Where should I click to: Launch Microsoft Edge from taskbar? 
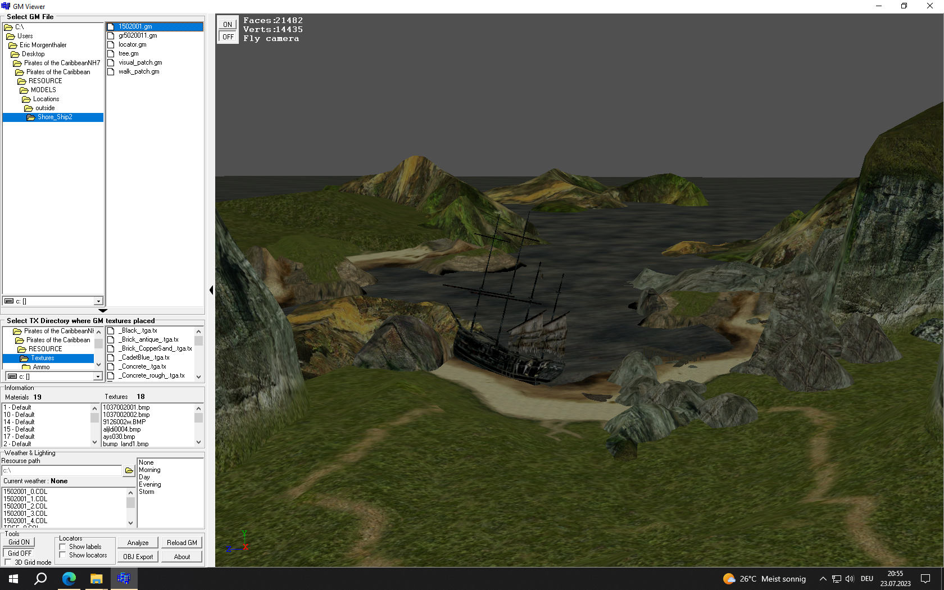(69, 579)
